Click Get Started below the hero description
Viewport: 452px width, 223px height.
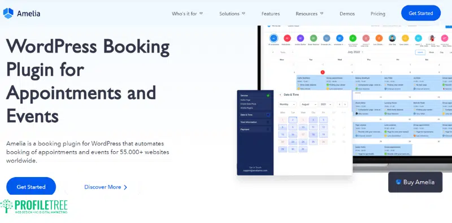[x=31, y=187]
